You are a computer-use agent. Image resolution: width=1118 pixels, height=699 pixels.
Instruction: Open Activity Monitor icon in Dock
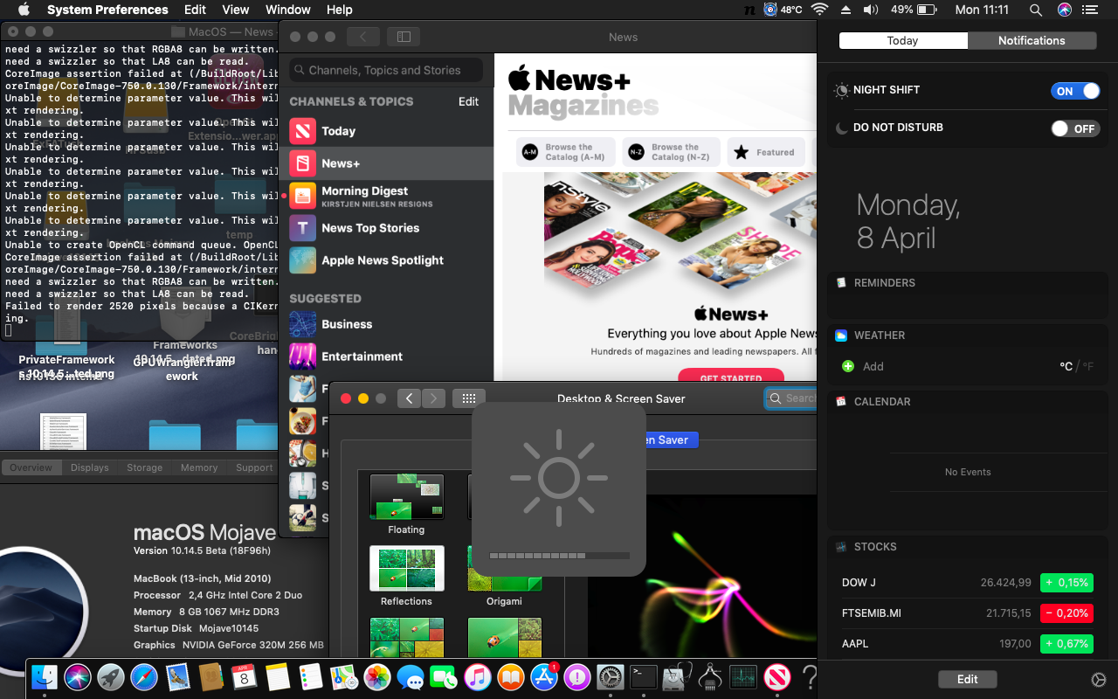743,677
